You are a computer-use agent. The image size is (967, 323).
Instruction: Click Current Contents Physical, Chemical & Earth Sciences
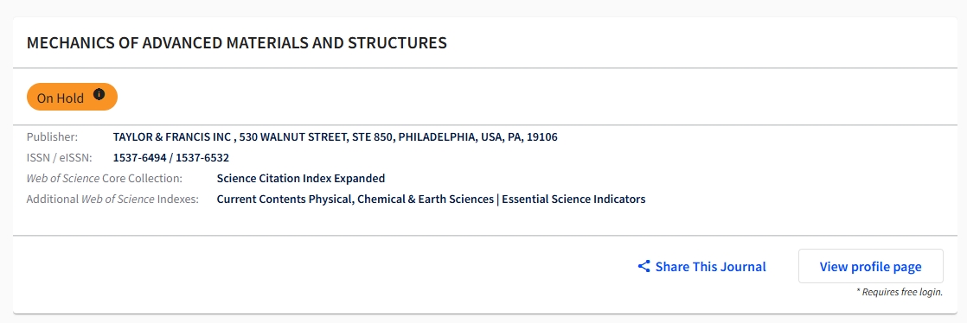pyautogui.click(x=355, y=199)
